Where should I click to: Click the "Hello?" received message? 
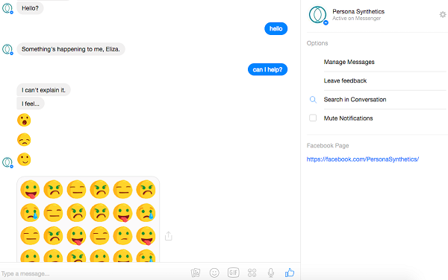(31, 8)
